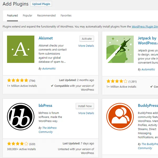This screenshot has height=158, width=158.
Task: Open More Details for bbPress
Action: (86, 113)
